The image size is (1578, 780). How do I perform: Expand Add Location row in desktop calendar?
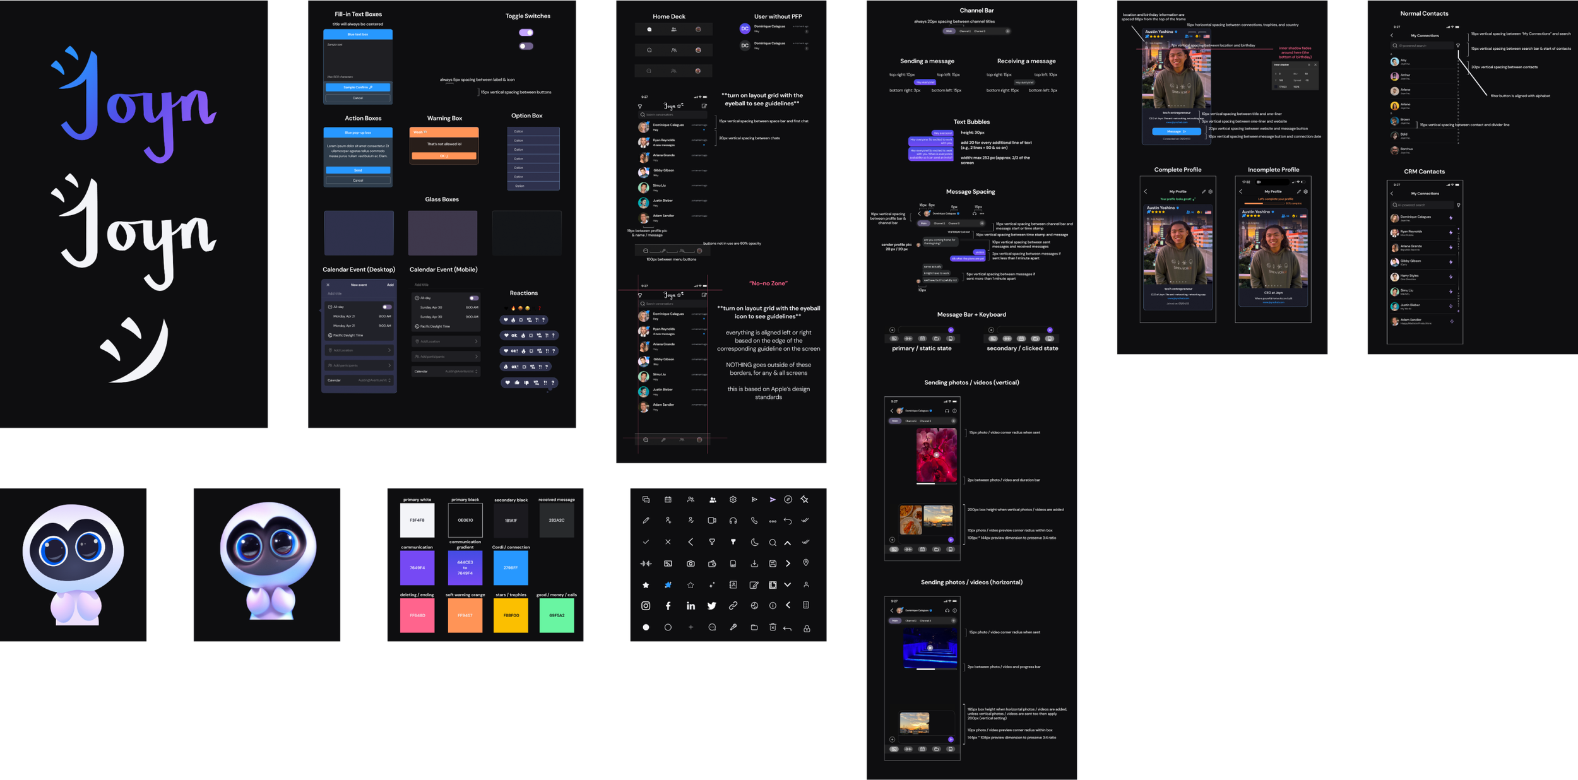[x=359, y=350]
